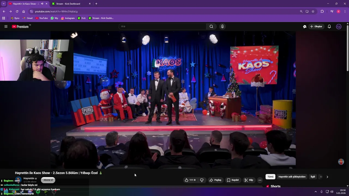Switch to Stream - Kick Dashboard tab
Screen dimensions: 349x196
(68, 4)
